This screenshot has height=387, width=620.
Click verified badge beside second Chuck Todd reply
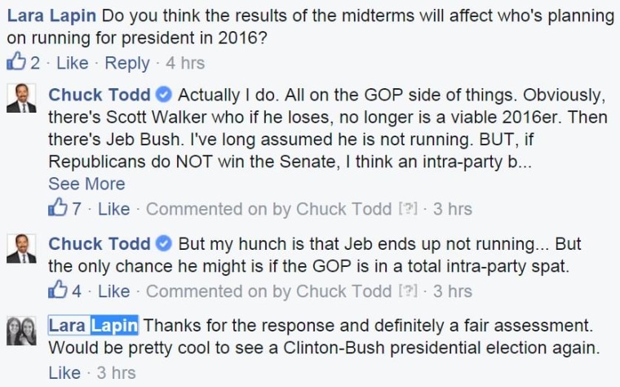(163, 243)
